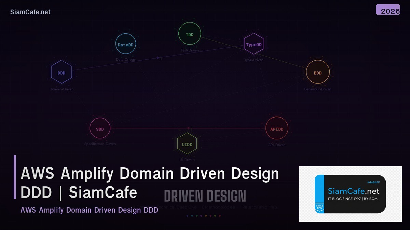Image resolution: width=410 pixels, height=230 pixels.
Task: Select the first purple pagination dot
Action: (x=187, y=215)
